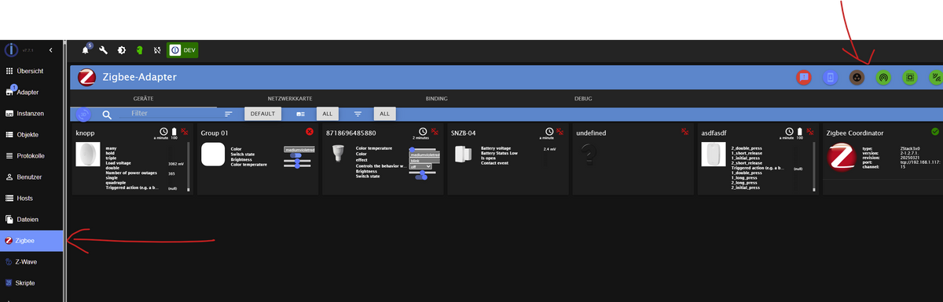943x302 pixels.
Task: Click green check on Zigbee Coordinator card
Action: (934, 132)
